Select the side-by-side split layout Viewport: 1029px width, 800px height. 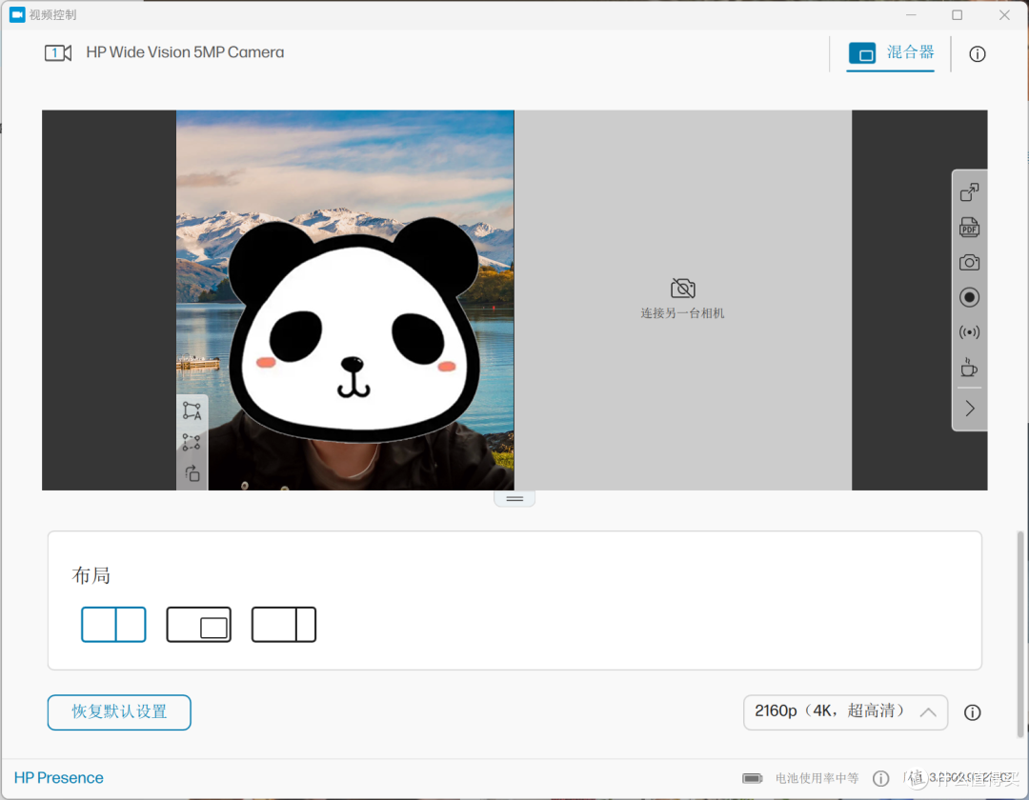(x=113, y=624)
